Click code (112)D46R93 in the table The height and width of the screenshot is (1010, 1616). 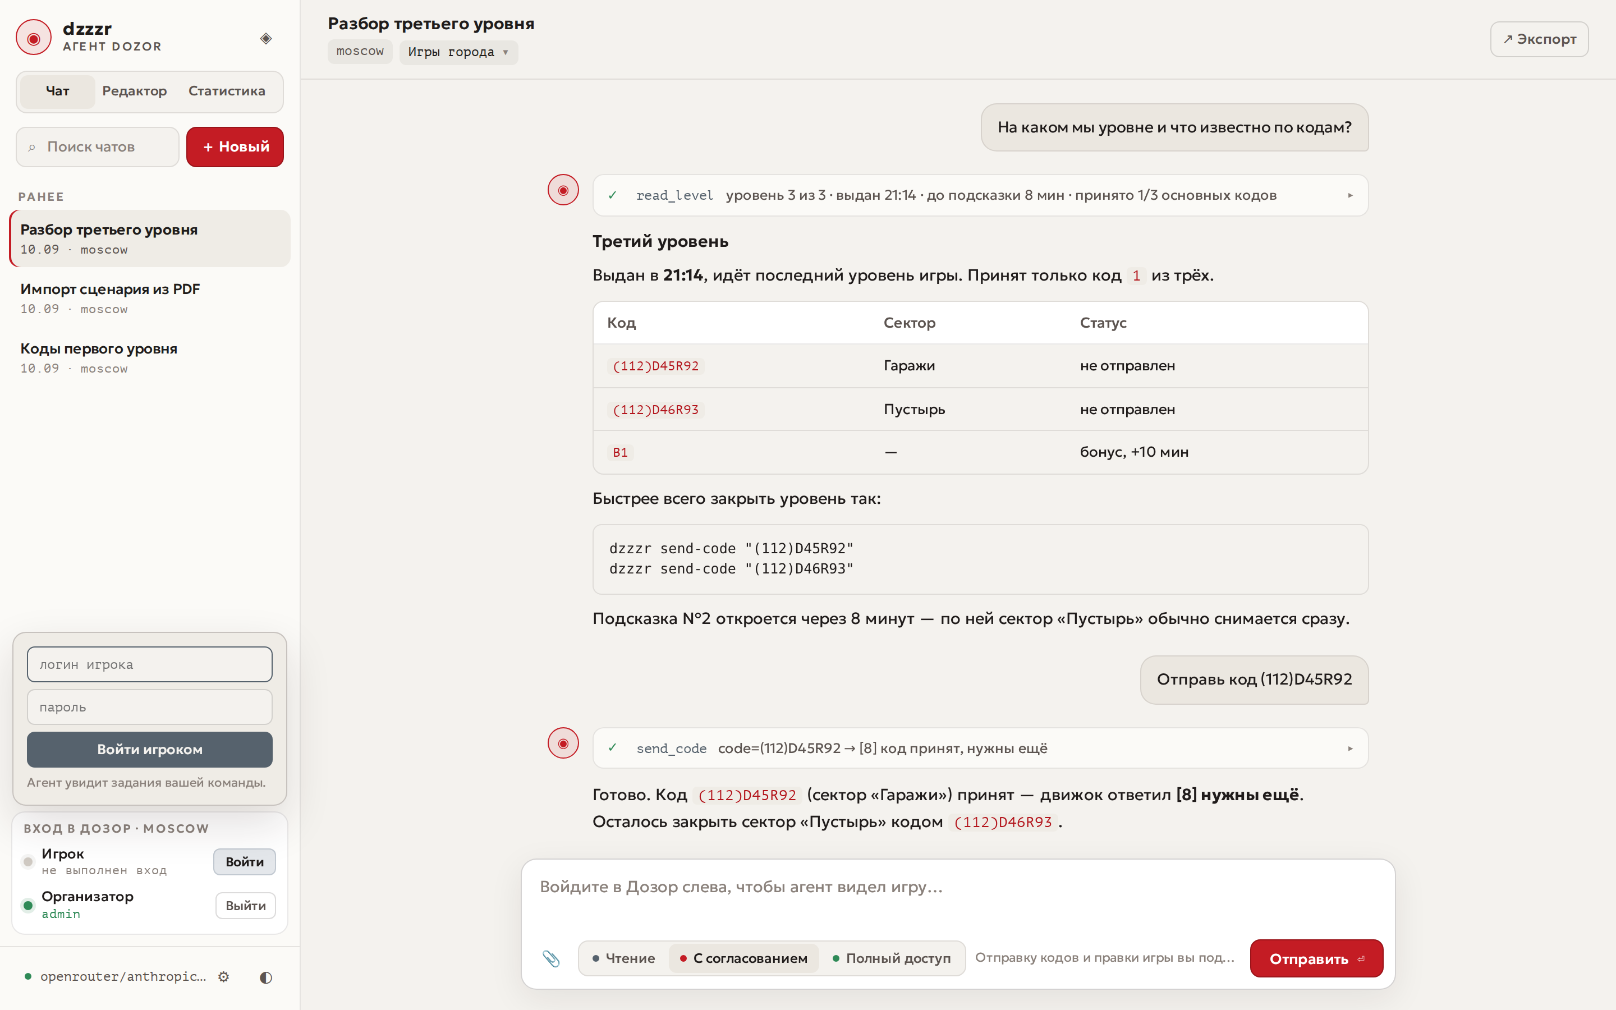coord(655,410)
